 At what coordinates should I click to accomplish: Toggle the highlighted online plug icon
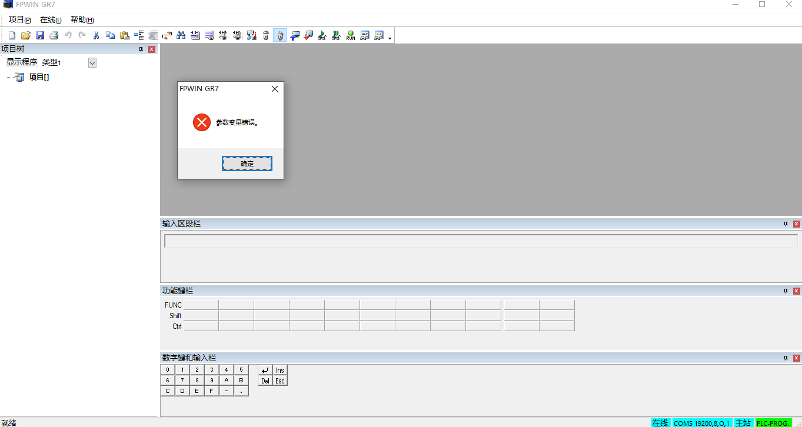click(x=280, y=35)
